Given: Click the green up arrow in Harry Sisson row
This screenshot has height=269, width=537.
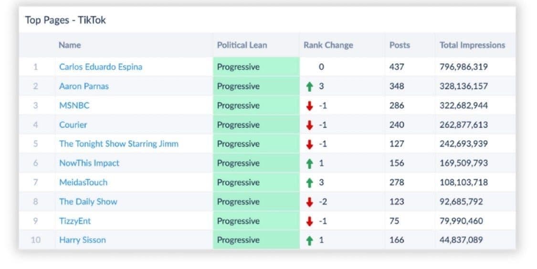Looking at the screenshot, I should click(x=309, y=240).
